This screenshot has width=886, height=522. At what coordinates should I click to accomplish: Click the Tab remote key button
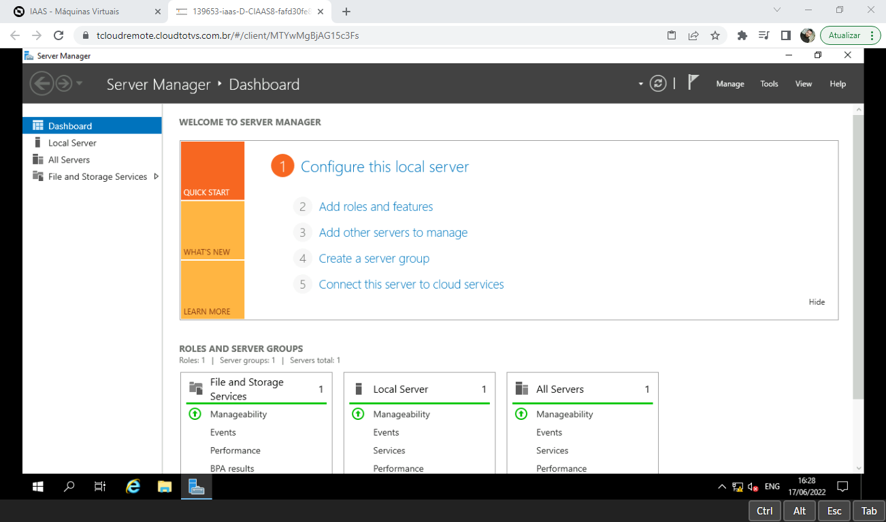[x=869, y=511]
